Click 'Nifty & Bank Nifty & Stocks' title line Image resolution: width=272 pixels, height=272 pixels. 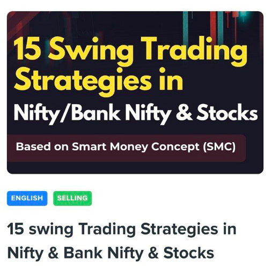[111, 253]
